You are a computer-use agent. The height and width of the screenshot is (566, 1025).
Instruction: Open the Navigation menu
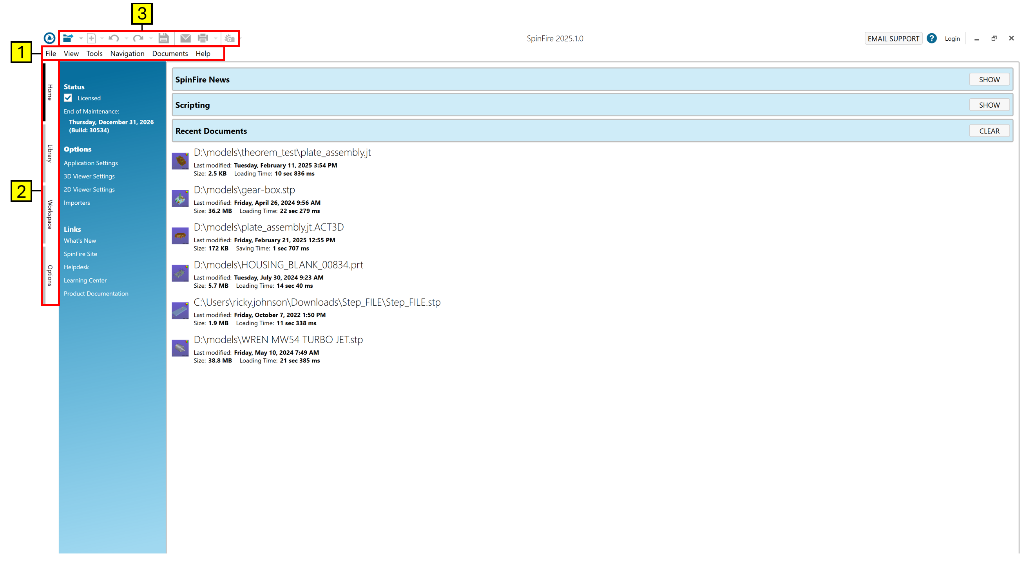click(127, 53)
